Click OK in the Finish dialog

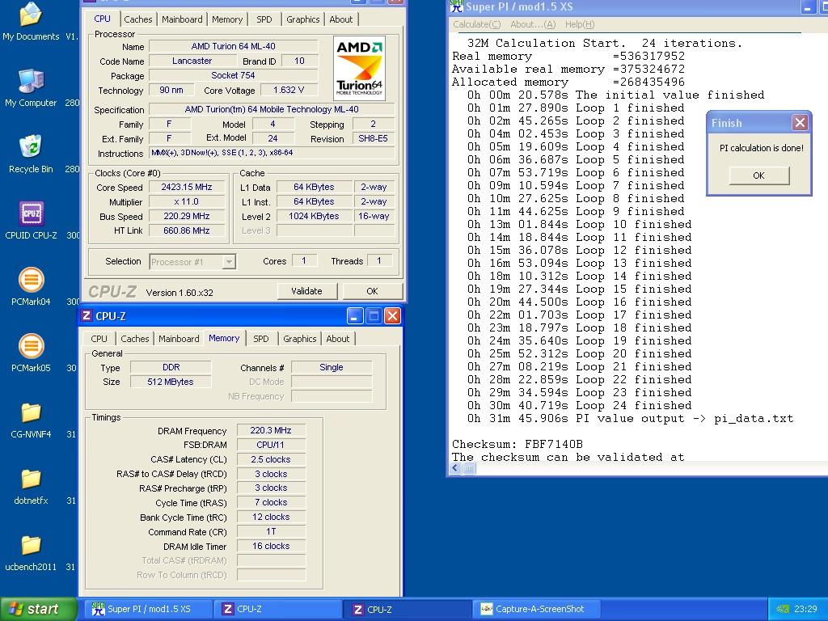coord(758,175)
